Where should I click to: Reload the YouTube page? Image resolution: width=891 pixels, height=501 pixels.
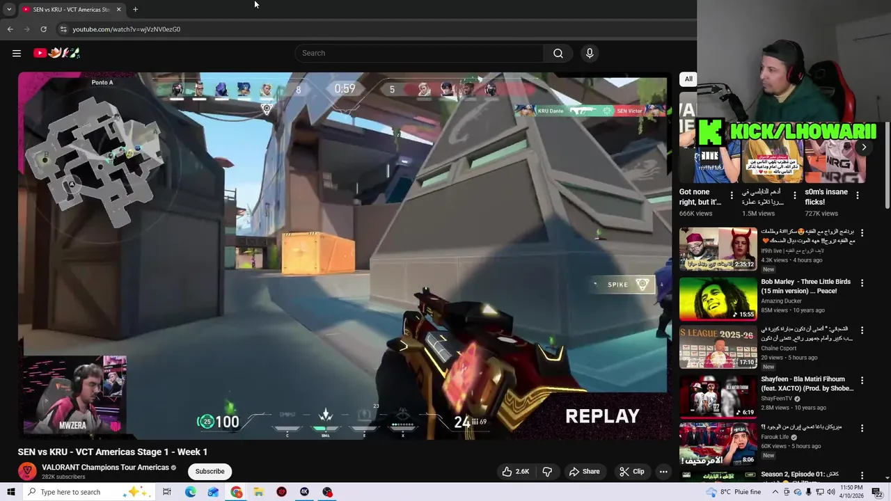[x=43, y=29]
